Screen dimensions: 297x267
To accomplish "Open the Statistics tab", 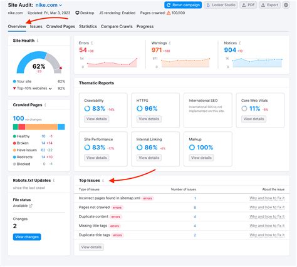I will coord(88,26).
